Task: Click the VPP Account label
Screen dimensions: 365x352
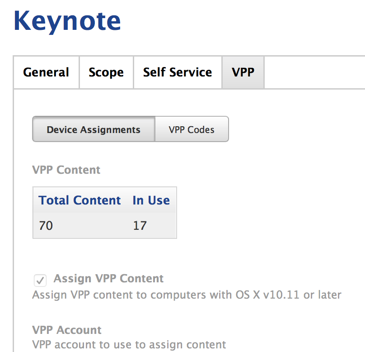Action: (67, 330)
